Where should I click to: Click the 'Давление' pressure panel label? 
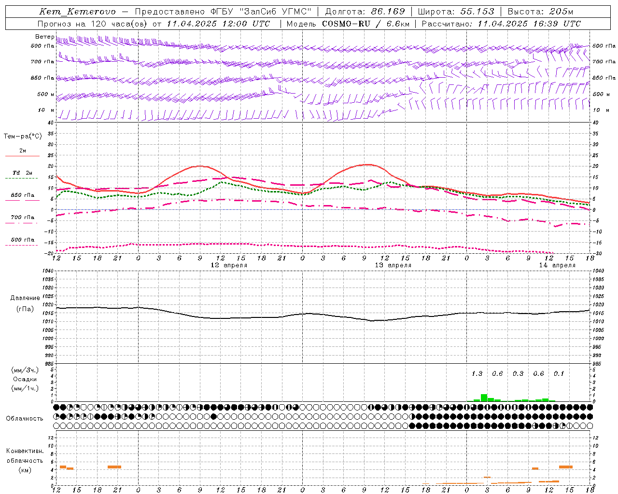pyautogui.click(x=25, y=298)
